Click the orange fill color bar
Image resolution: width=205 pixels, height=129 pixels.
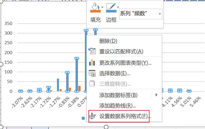click(x=95, y=12)
